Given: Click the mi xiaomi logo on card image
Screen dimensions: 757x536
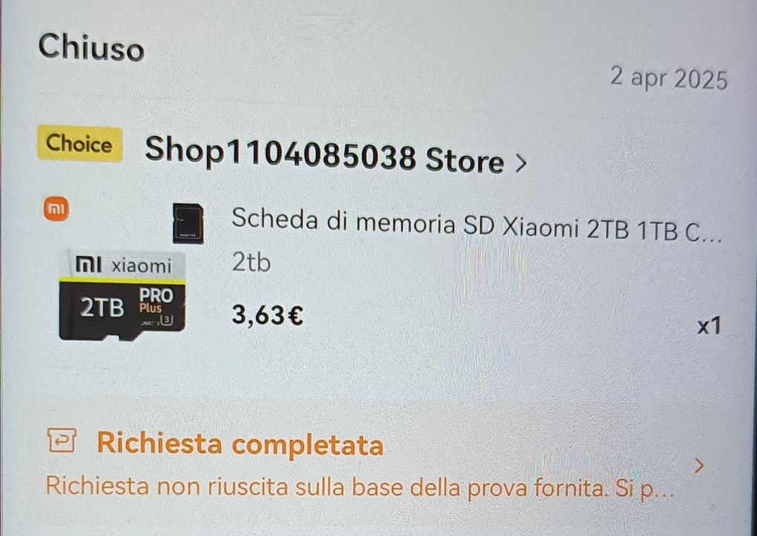Looking at the screenshot, I should pyautogui.click(x=123, y=265).
